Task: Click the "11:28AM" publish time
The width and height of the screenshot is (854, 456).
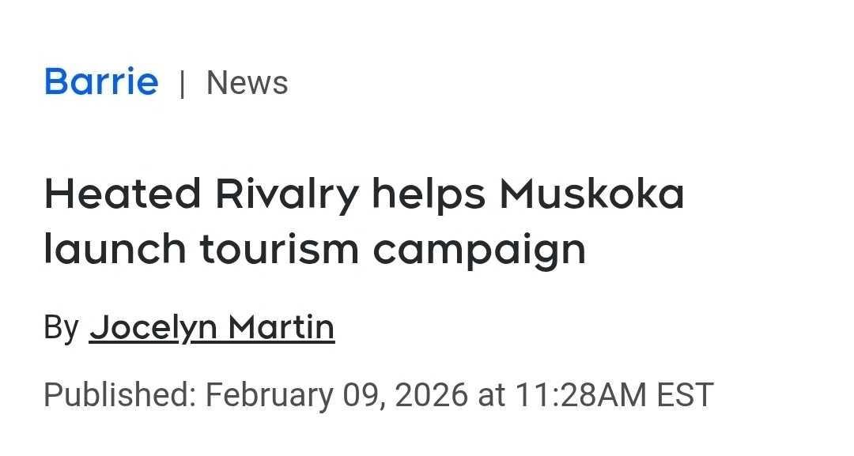Action: coord(580,394)
